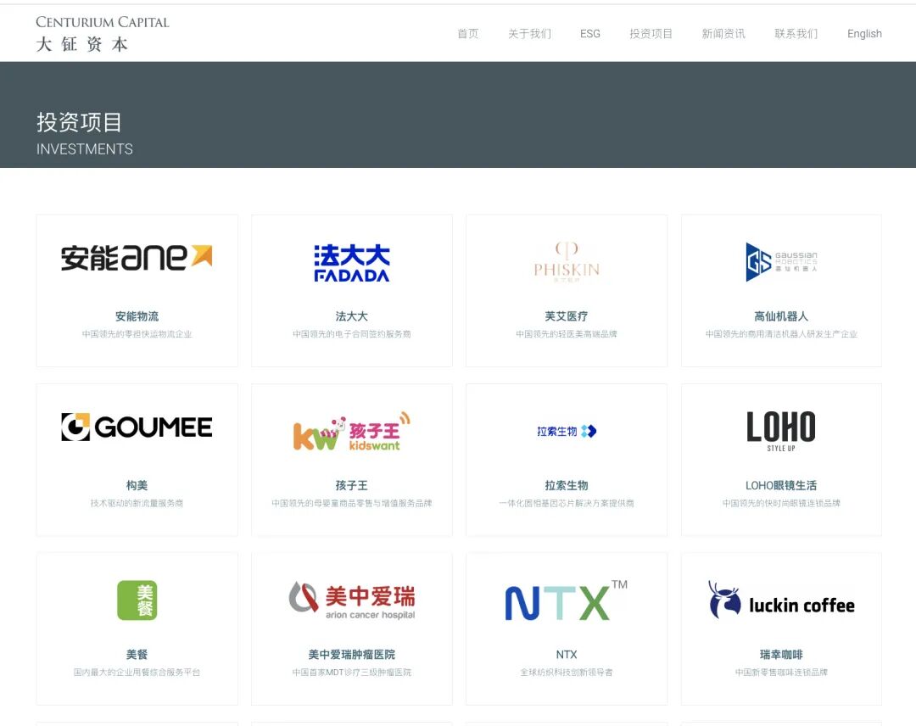Screen dimensions: 916x726
Task: Open the LOHO眼镜生活 title link
Action: click(781, 485)
